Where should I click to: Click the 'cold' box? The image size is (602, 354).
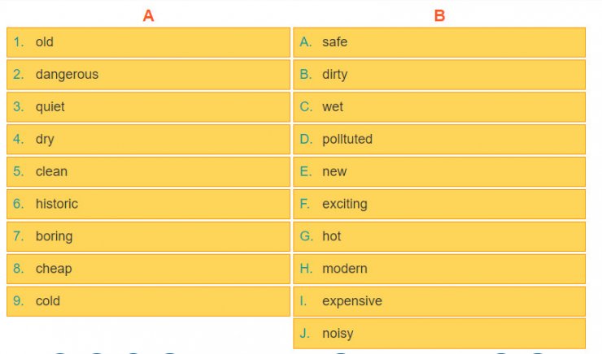click(148, 301)
